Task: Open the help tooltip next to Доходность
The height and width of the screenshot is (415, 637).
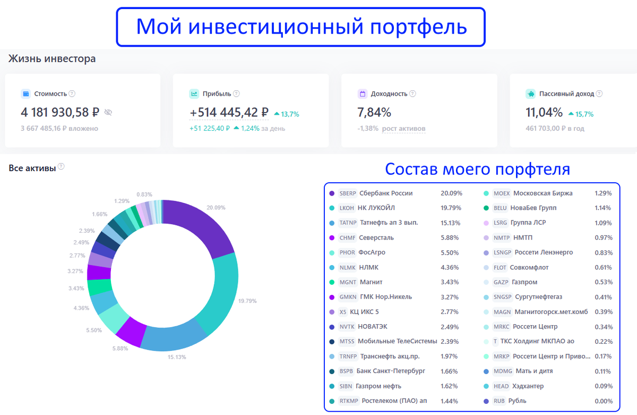Action: (x=412, y=94)
